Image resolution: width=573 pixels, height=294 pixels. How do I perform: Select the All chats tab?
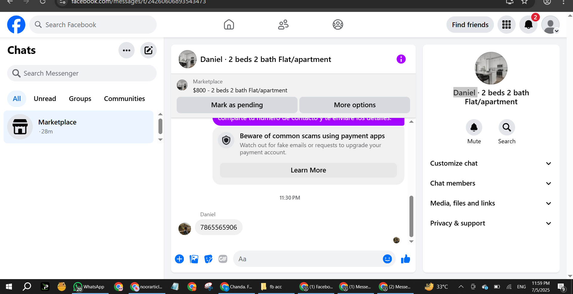tap(17, 99)
